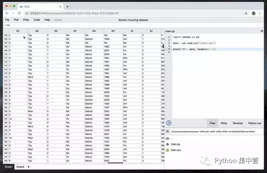The height and width of the screenshot is (173, 267).
Task: Click code line with sheet("A1"
Action: tap(194, 49)
